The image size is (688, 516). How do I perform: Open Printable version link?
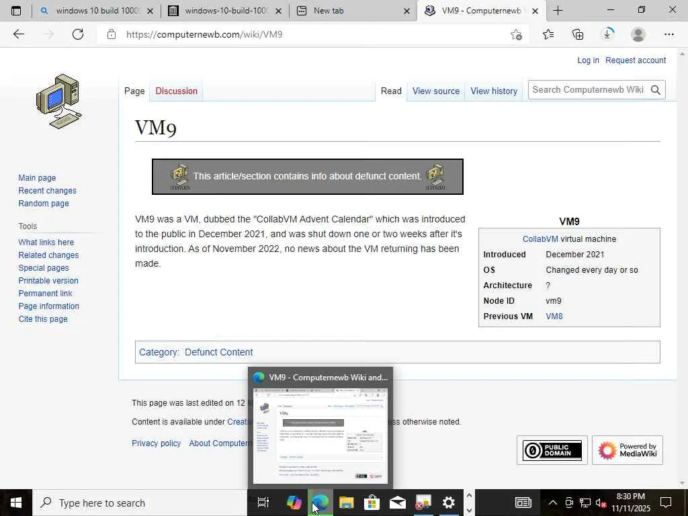[x=48, y=280]
